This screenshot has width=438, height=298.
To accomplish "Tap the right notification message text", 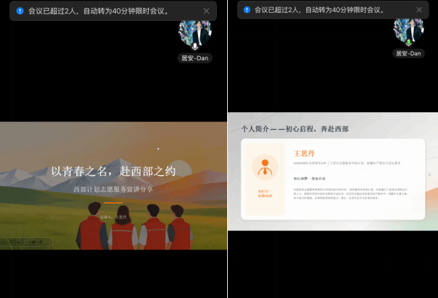I will pyautogui.click(x=319, y=10).
